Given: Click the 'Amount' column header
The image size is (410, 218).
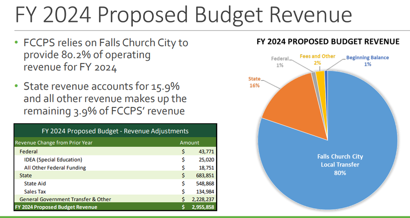Looking at the screenshot, I should [189, 143].
